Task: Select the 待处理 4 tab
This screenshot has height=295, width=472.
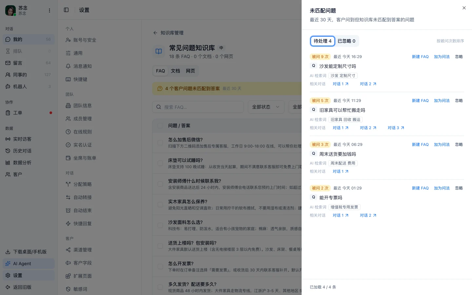Action: click(x=323, y=41)
